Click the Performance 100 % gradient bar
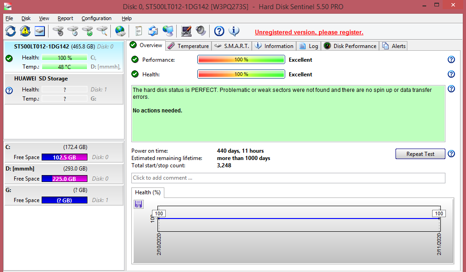 [x=241, y=60]
